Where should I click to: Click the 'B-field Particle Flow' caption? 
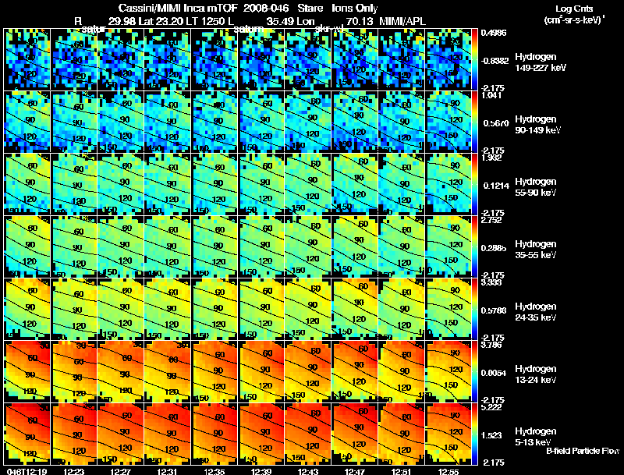[583, 451]
